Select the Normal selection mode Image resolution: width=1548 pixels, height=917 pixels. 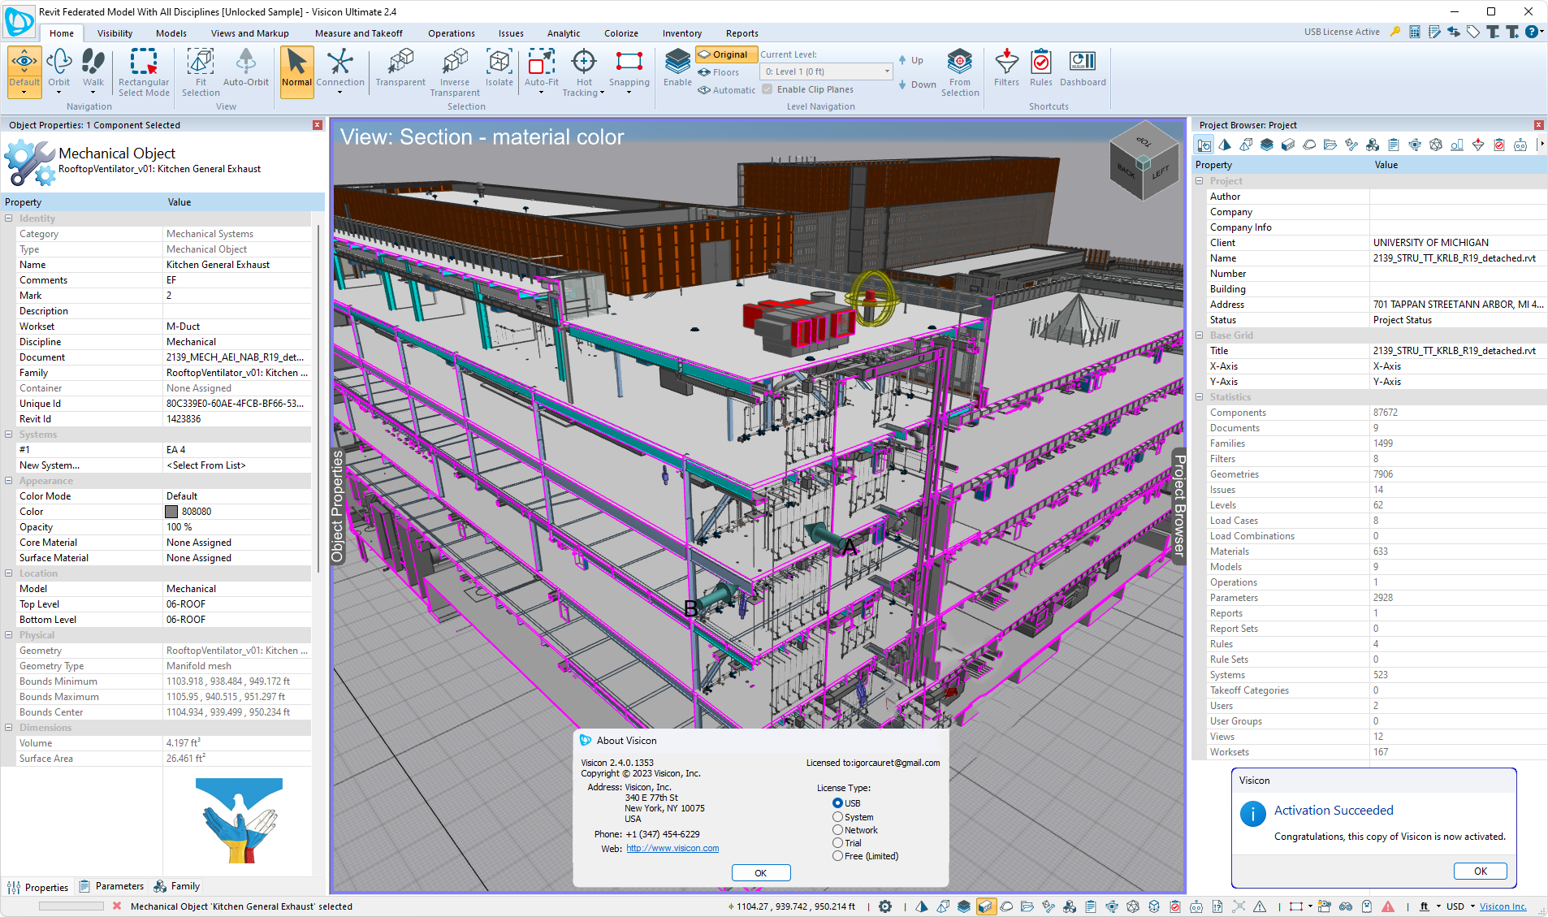pos(296,71)
